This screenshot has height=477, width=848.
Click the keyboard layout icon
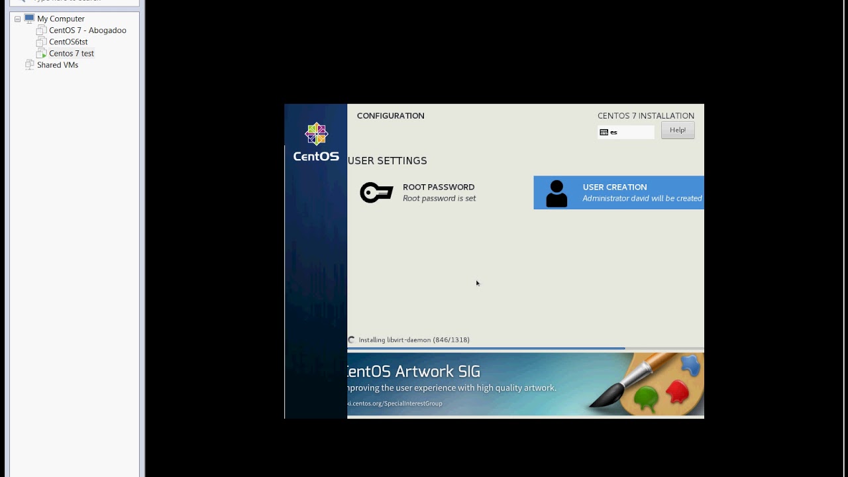pos(604,132)
